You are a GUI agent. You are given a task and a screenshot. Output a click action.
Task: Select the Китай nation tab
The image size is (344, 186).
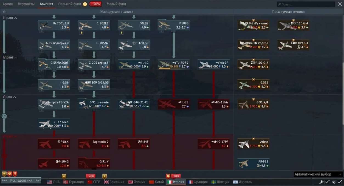pos(156,182)
